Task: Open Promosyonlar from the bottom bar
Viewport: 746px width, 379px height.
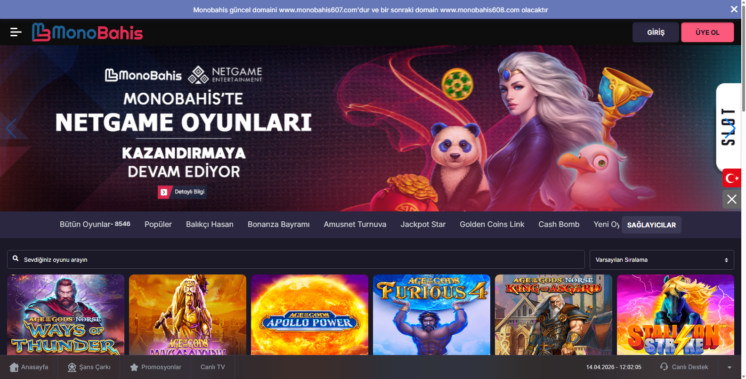Action: coord(155,367)
